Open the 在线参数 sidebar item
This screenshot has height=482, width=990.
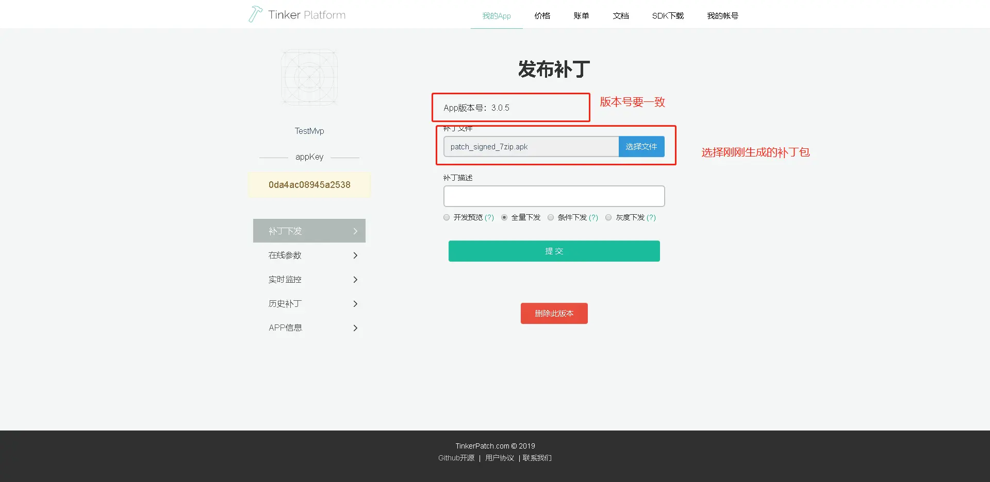[309, 255]
